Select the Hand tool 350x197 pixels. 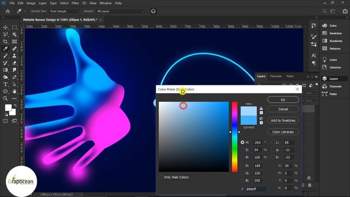14,91
